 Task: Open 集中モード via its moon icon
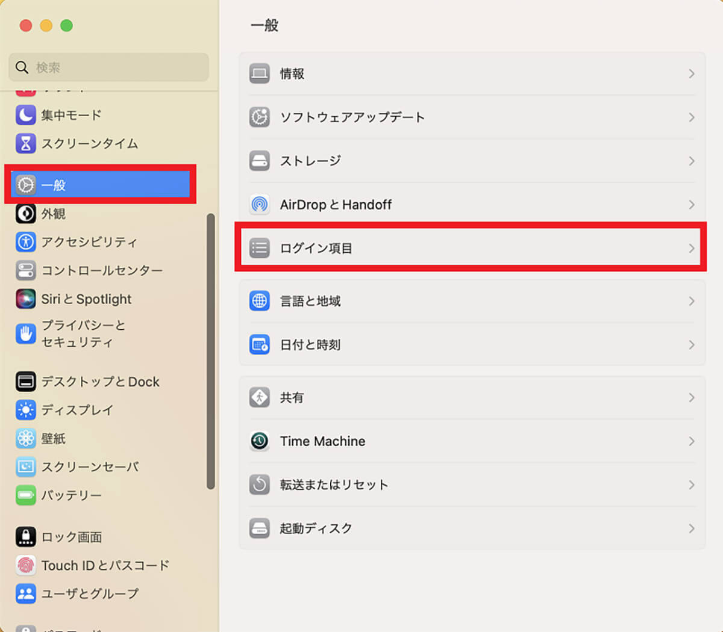click(25, 115)
